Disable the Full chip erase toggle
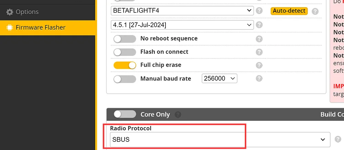This screenshot has height=150, width=344. tap(125, 65)
